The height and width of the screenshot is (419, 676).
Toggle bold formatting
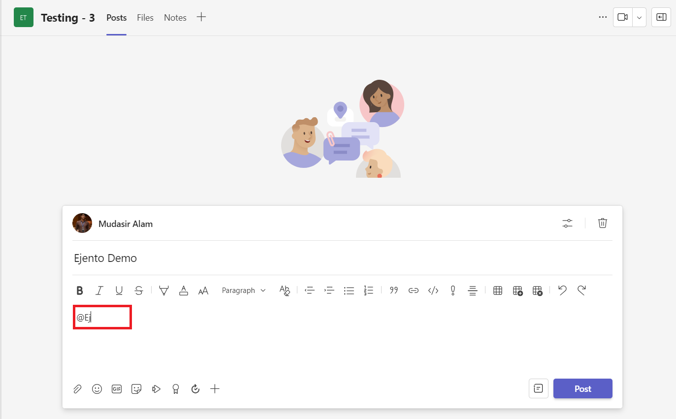(x=80, y=290)
